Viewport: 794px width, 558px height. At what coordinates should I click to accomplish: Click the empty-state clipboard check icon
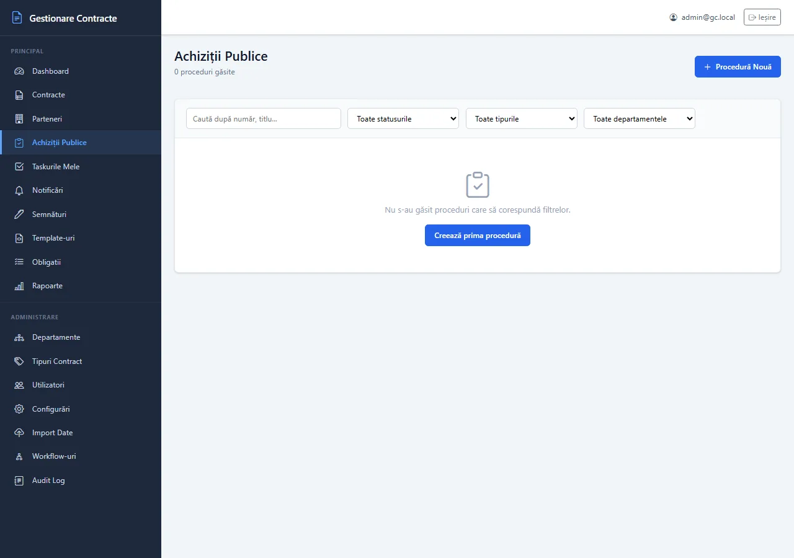click(x=478, y=185)
